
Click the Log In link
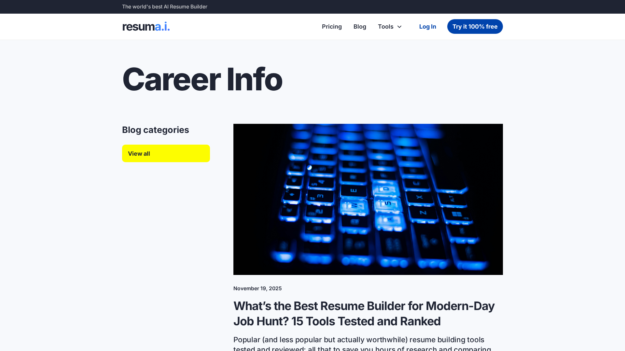[427, 27]
